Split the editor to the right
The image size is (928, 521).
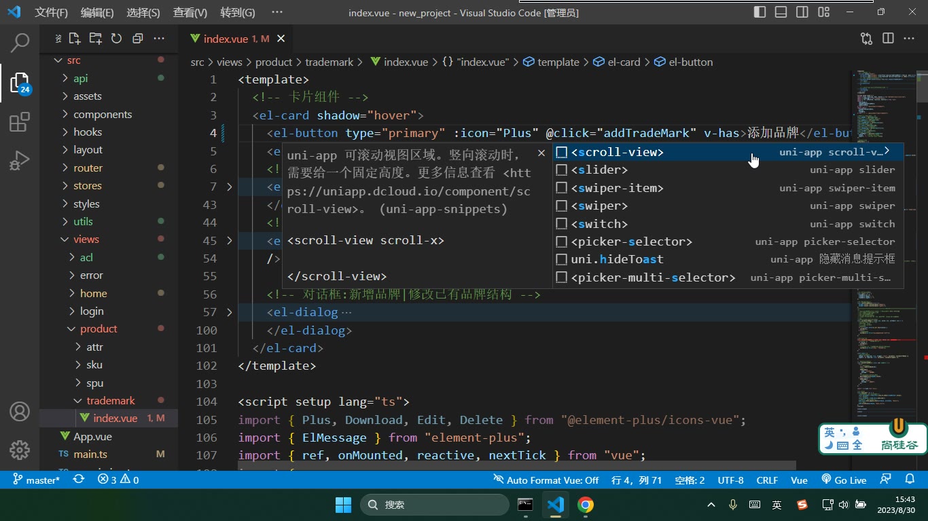pyautogui.click(x=888, y=39)
